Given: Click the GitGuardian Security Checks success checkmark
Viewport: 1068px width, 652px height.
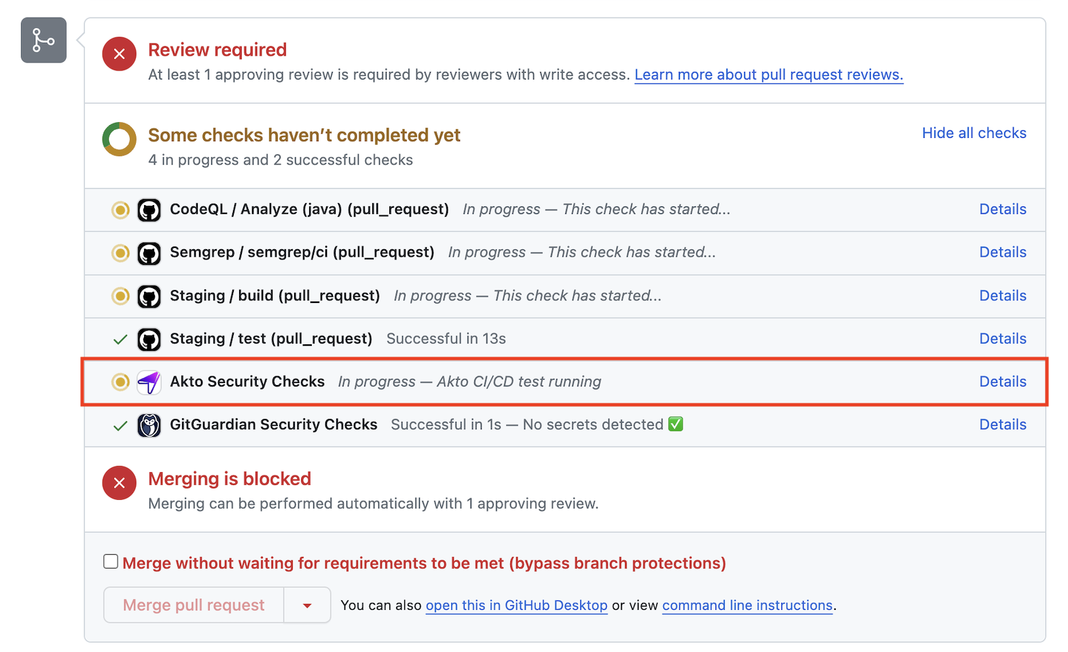Looking at the screenshot, I should point(120,426).
